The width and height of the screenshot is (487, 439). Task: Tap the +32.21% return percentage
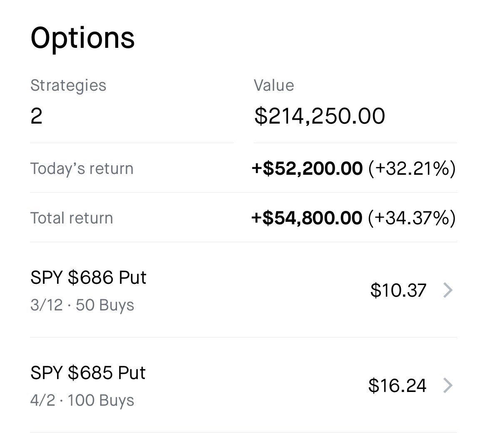(412, 169)
